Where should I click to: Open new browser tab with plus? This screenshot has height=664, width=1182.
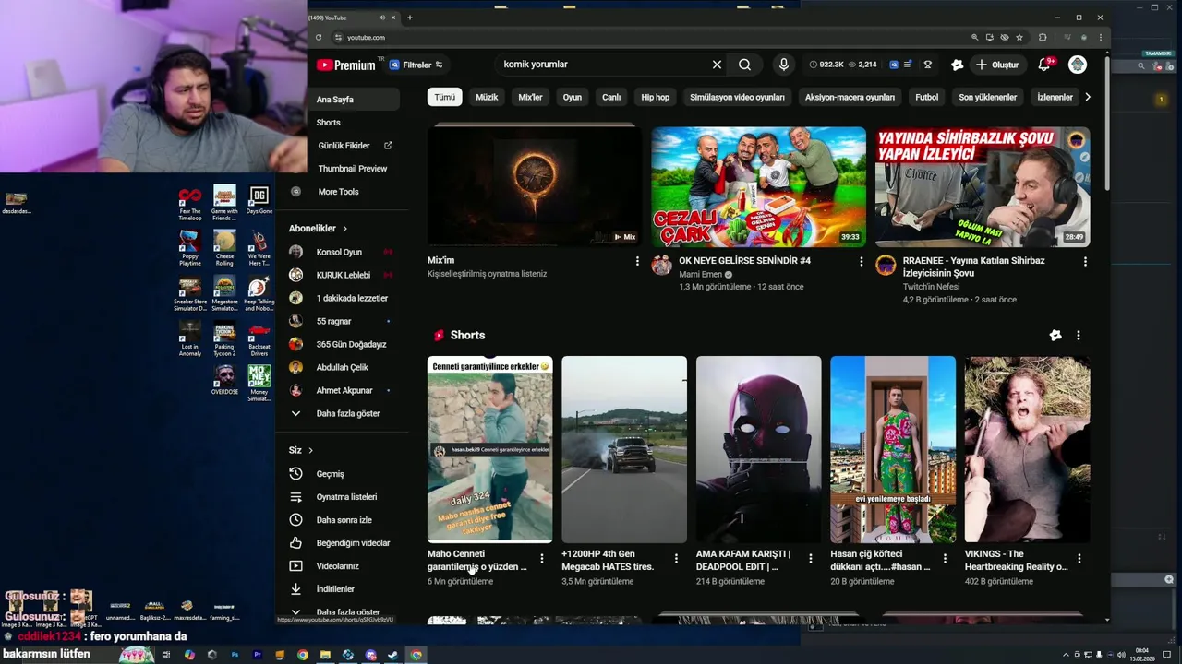click(x=410, y=18)
